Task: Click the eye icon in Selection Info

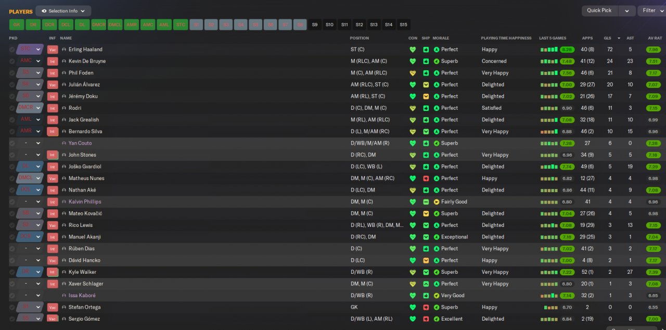Action: [x=44, y=11]
